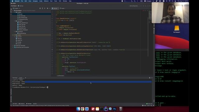
Task: Add a new terminal session with plus
Action: (25, 78)
